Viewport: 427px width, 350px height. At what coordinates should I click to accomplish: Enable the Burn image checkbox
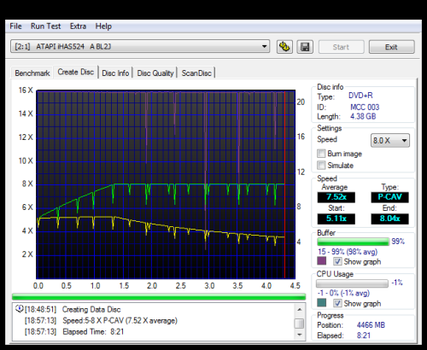pyautogui.click(x=321, y=154)
